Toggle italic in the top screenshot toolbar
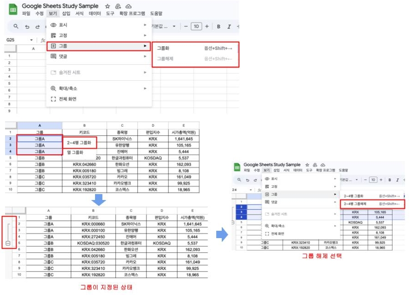Viewport: 410px width, 295px height. tap(229, 27)
